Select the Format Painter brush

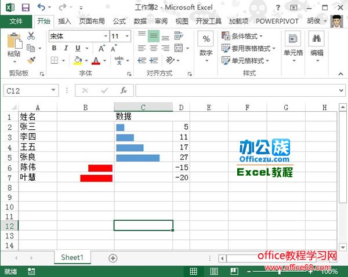point(31,60)
